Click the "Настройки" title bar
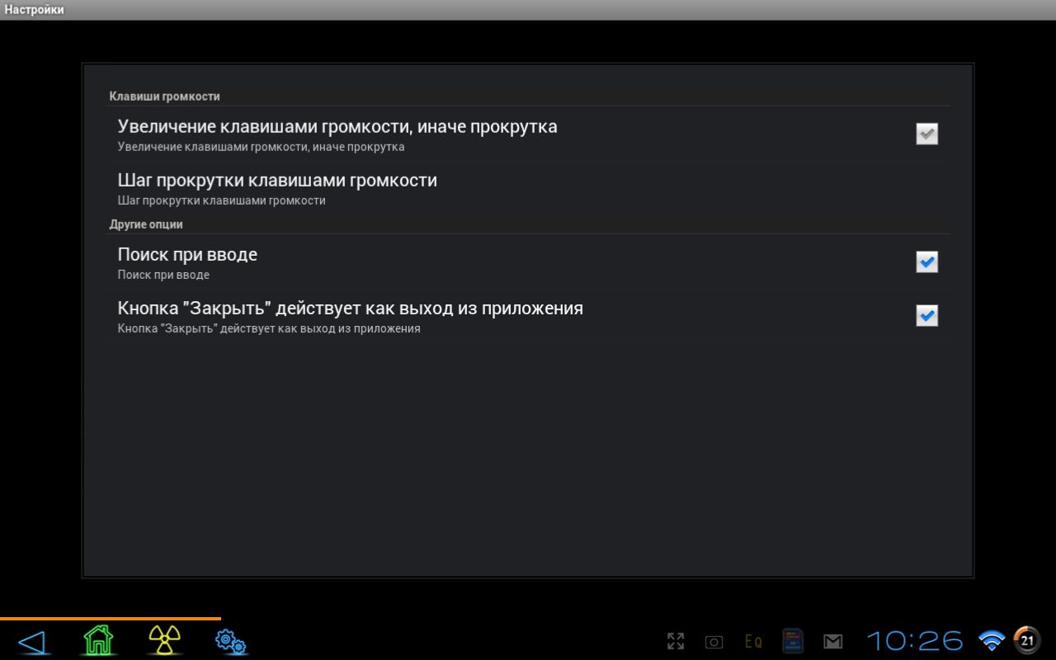The image size is (1056, 660). (x=35, y=10)
